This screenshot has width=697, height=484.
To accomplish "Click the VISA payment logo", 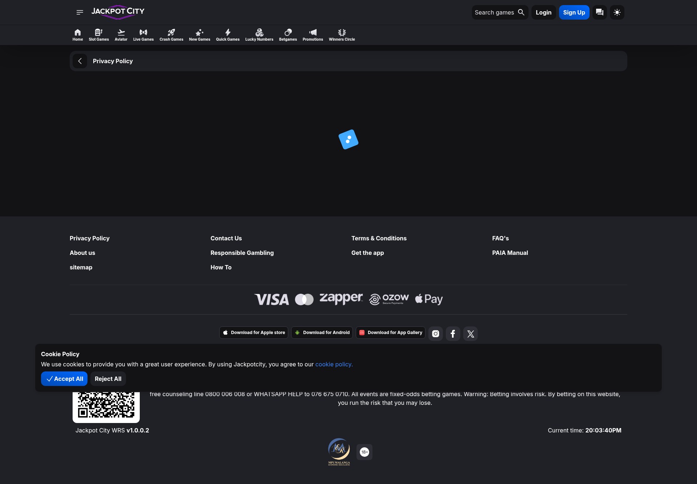I will click(x=272, y=300).
